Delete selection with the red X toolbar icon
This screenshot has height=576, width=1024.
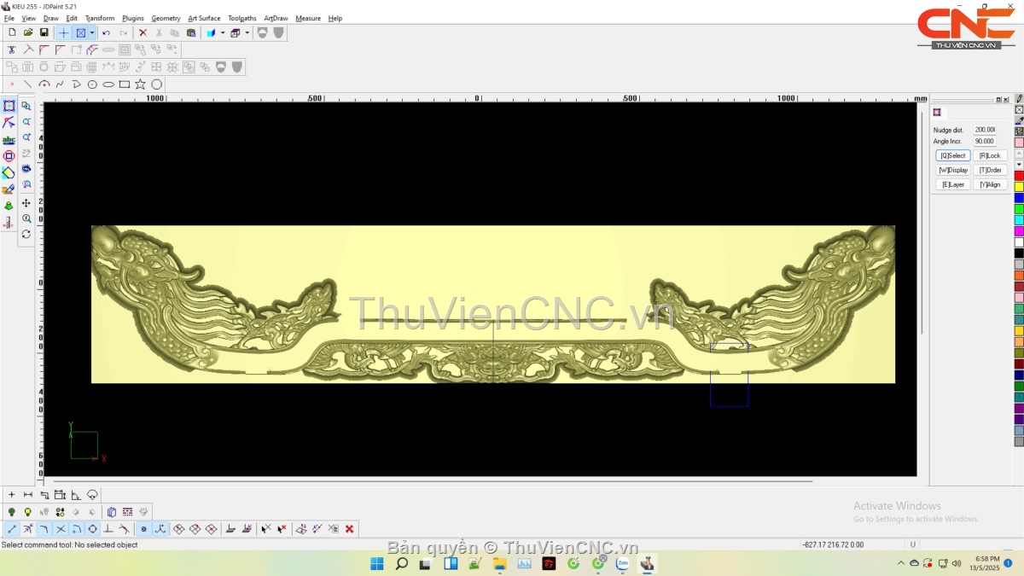tap(143, 32)
